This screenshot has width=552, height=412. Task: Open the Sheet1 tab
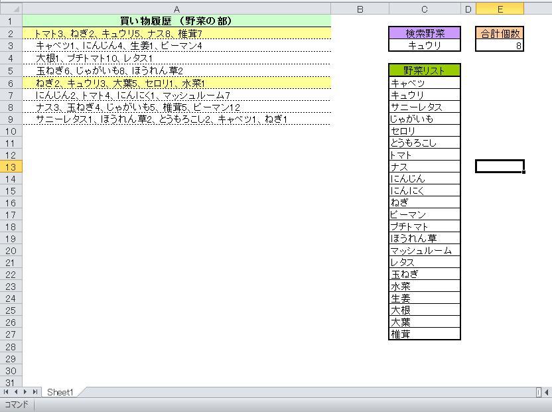pos(60,392)
